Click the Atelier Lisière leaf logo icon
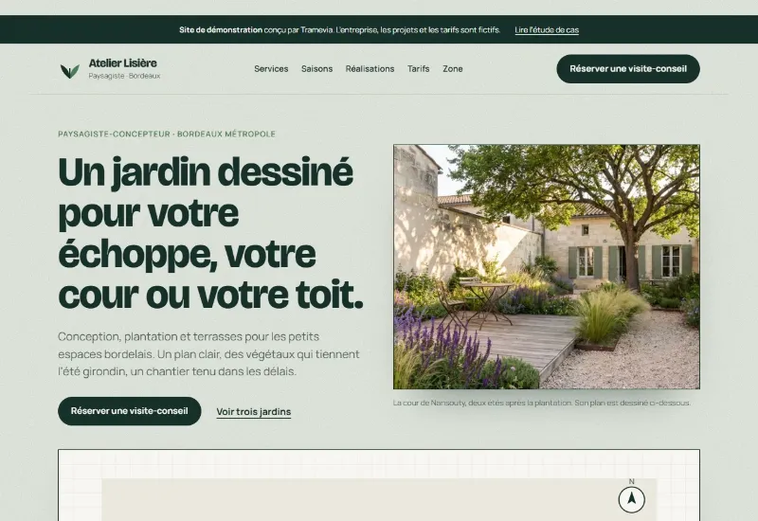This screenshot has height=521, width=758. point(70,70)
